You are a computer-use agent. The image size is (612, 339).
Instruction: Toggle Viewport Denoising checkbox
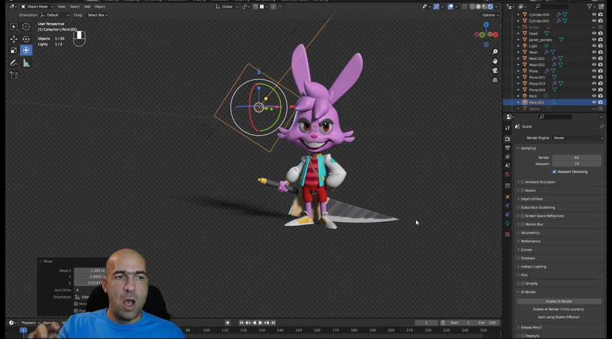tap(554, 172)
